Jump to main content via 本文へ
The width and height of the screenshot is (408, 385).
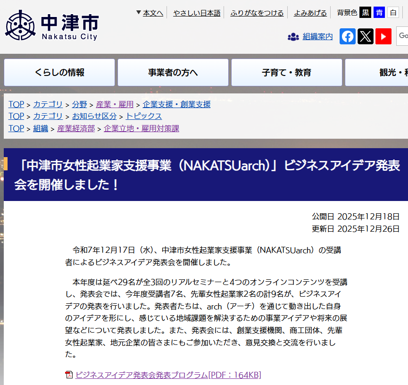(x=153, y=13)
